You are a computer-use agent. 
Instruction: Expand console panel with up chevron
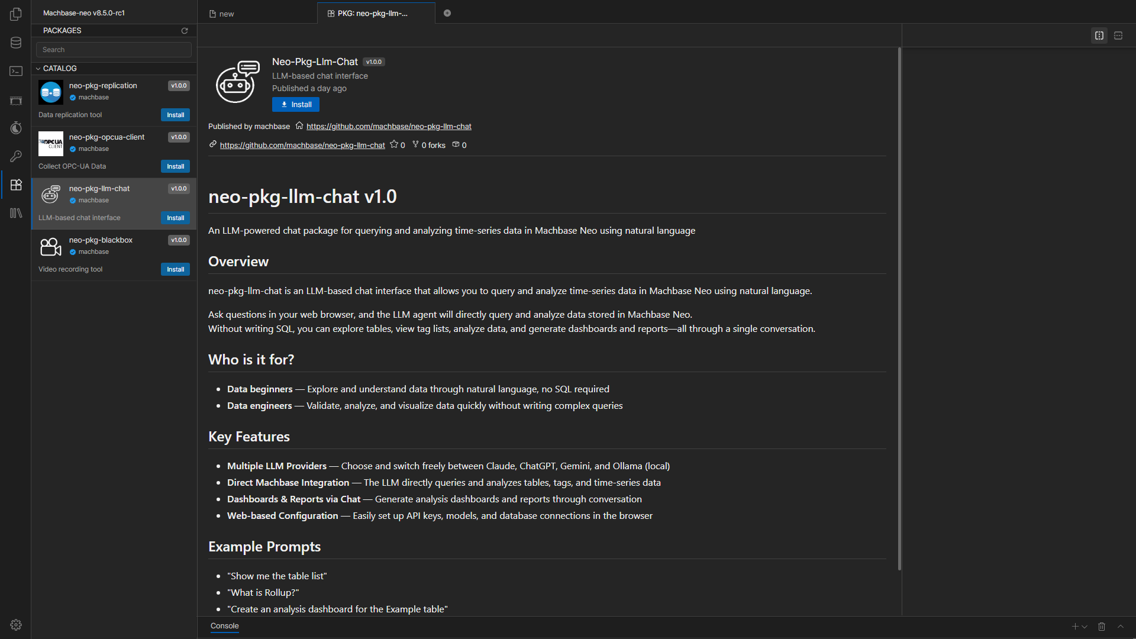point(1121,627)
